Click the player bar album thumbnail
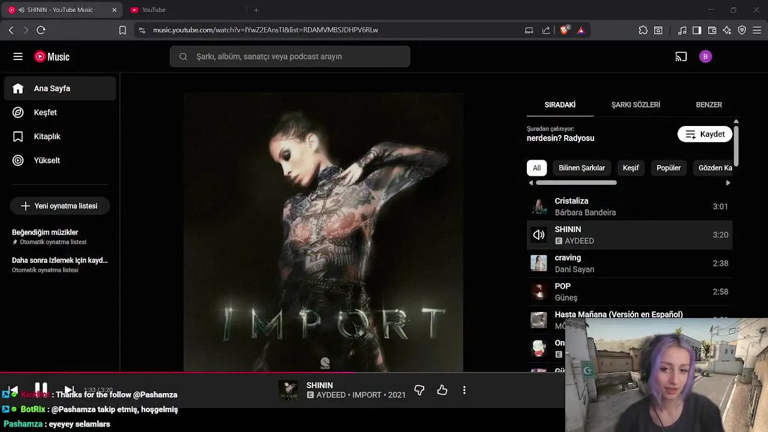The height and width of the screenshot is (432, 768). [x=288, y=390]
